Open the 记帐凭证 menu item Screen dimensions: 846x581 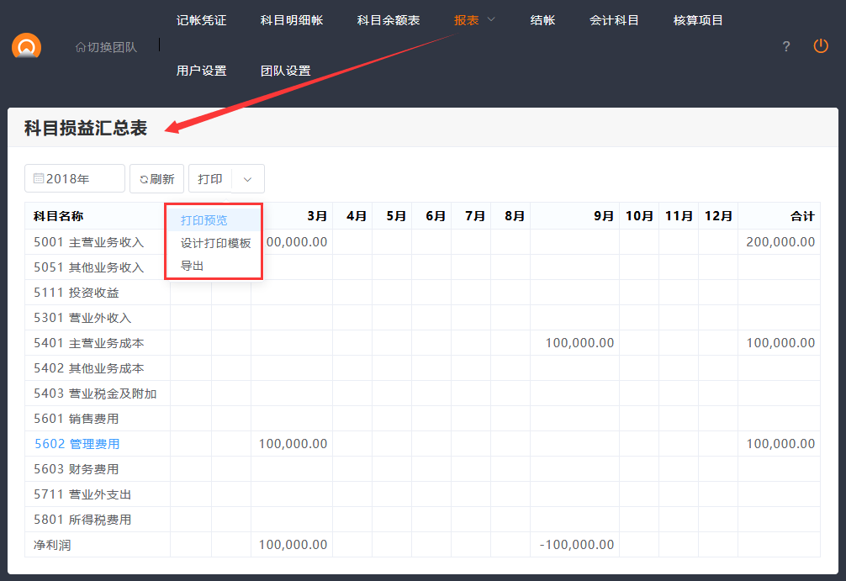click(x=202, y=20)
